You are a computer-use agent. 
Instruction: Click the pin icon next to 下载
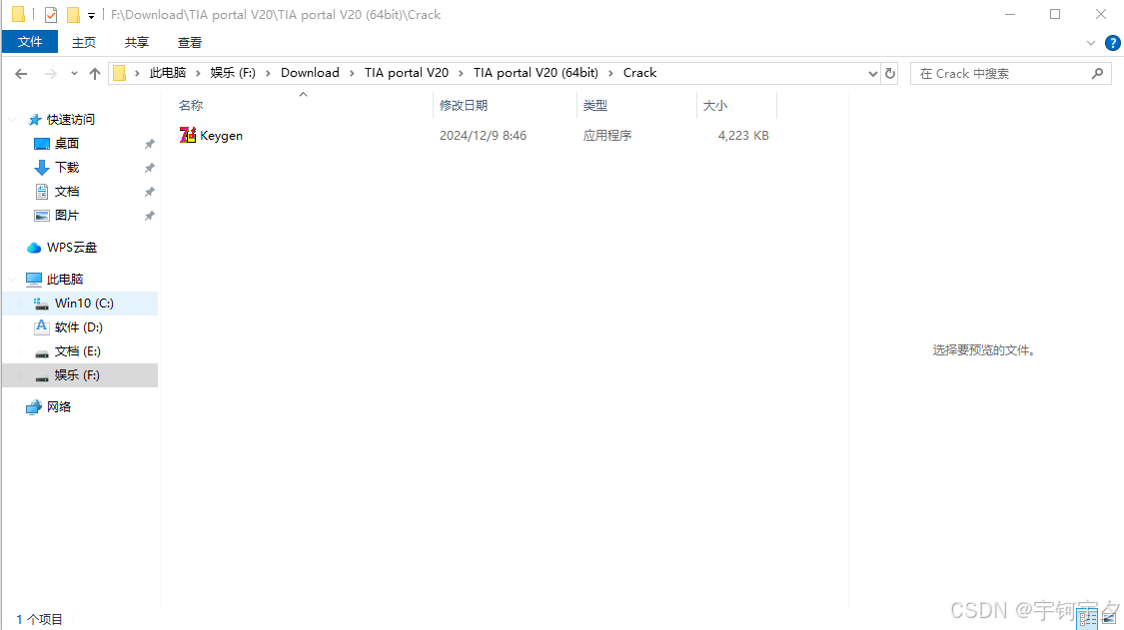tap(149, 168)
